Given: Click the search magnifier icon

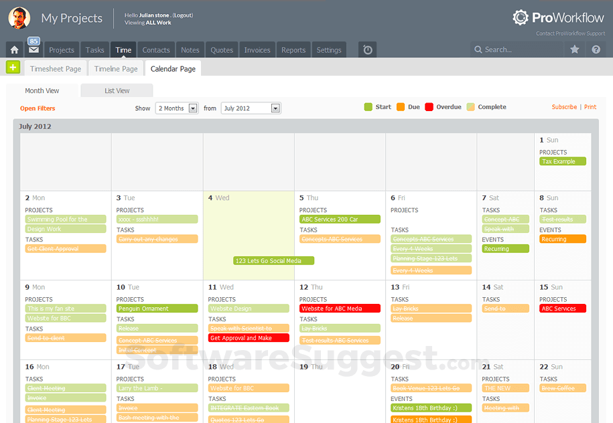Looking at the screenshot, I should [478, 49].
